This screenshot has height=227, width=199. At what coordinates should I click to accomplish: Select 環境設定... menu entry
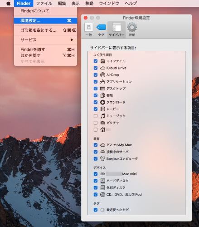pos(45,20)
